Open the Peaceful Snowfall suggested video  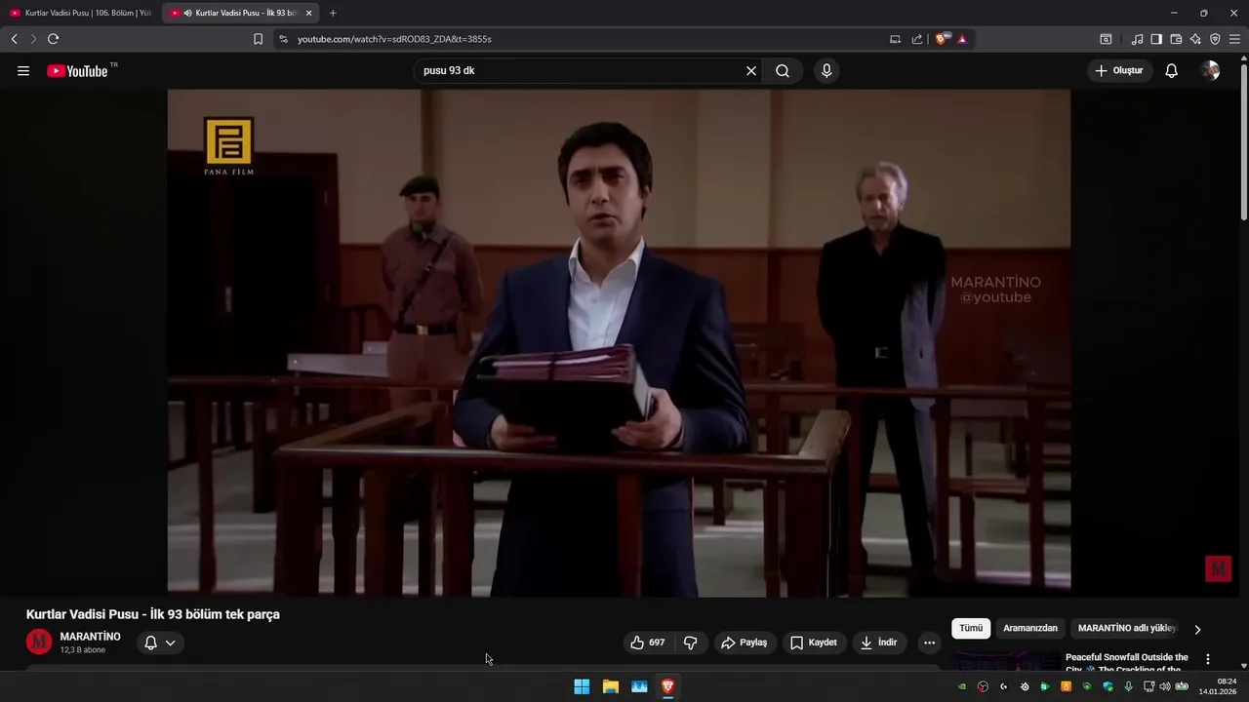[x=1127, y=662]
